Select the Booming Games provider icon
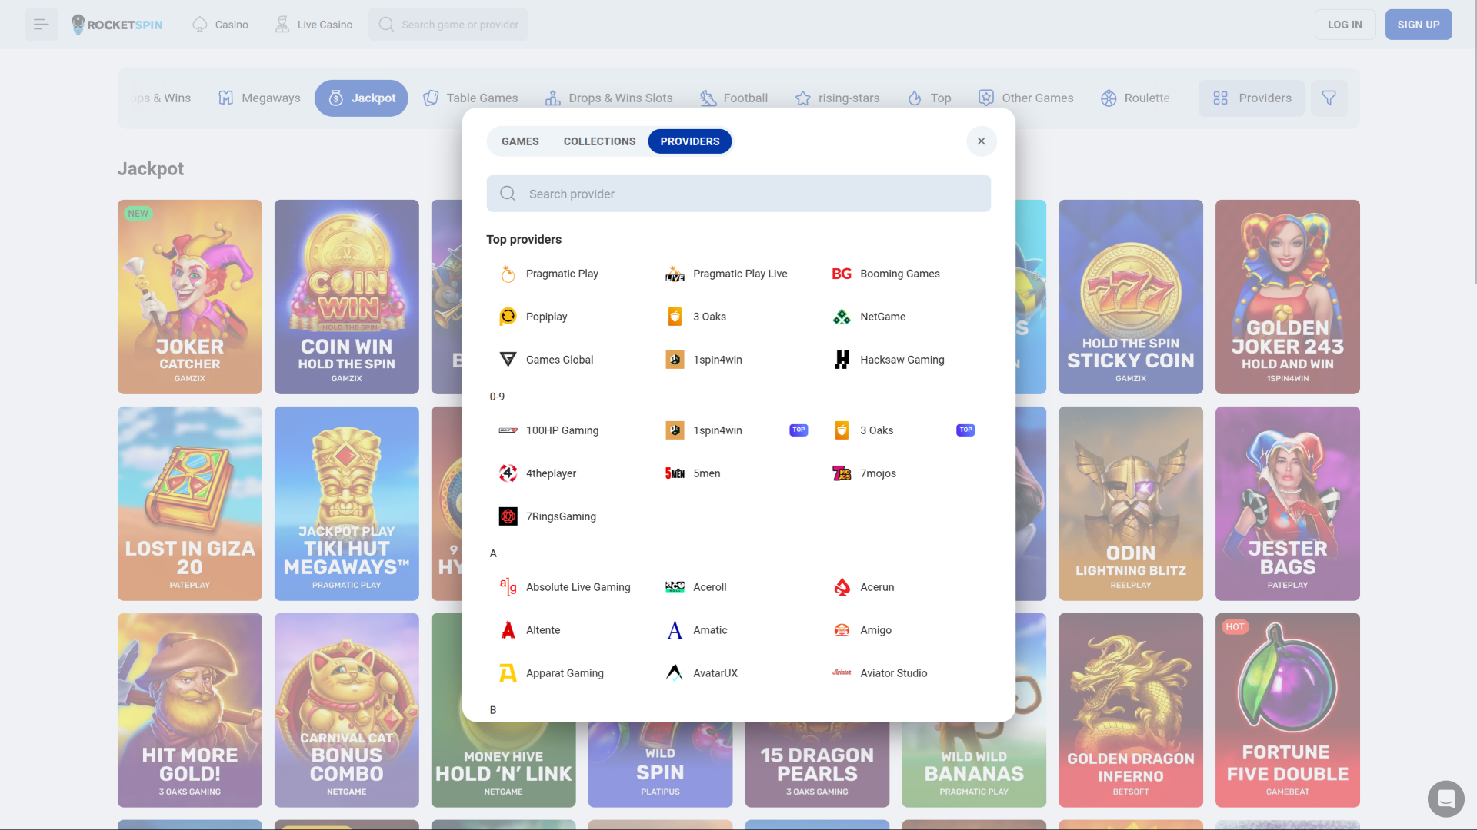Image resolution: width=1477 pixels, height=830 pixels. [842, 273]
